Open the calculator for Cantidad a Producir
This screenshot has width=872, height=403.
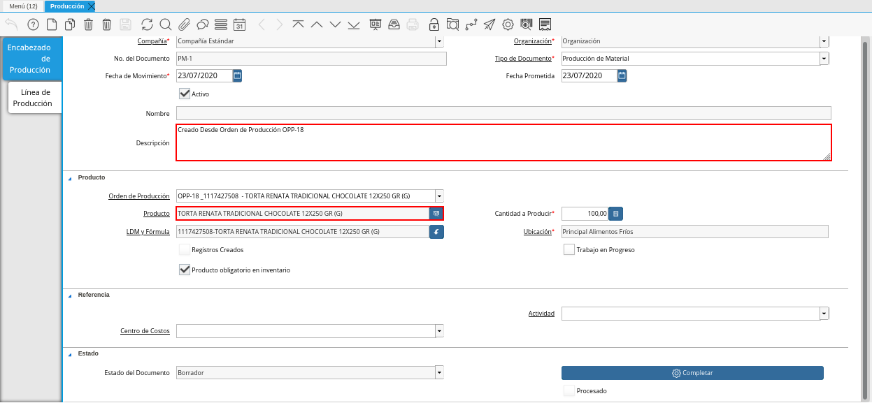[615, 214]
